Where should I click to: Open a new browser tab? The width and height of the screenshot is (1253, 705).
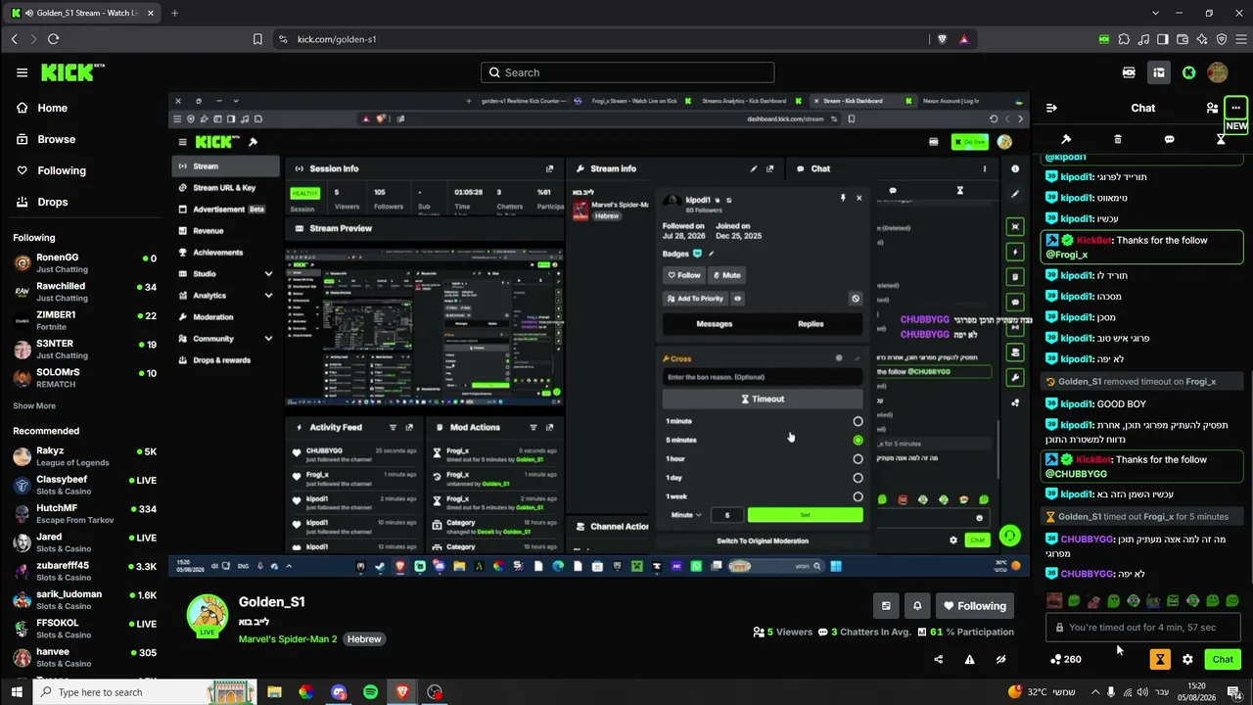coord(174,13)
